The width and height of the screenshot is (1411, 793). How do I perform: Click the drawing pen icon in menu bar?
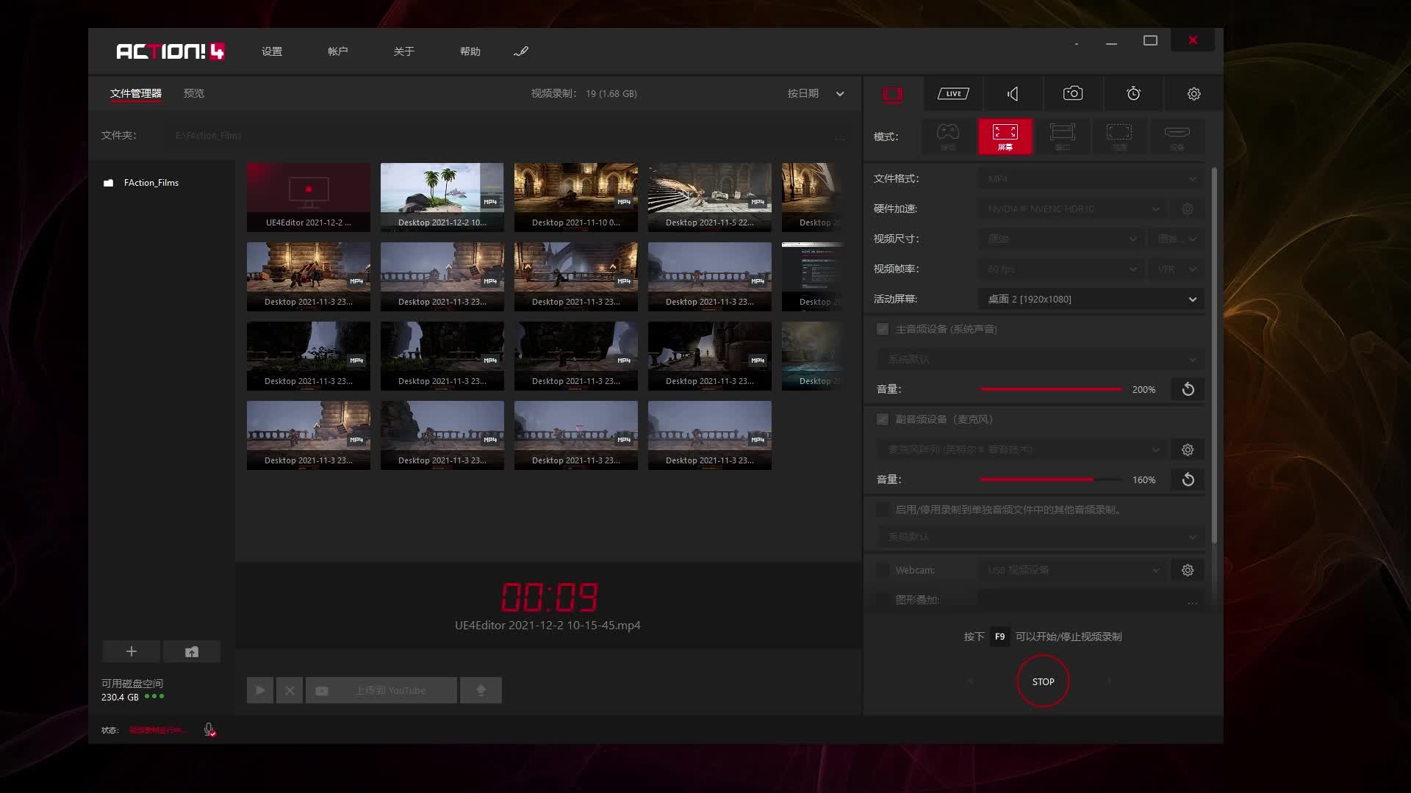coord(521,51)
